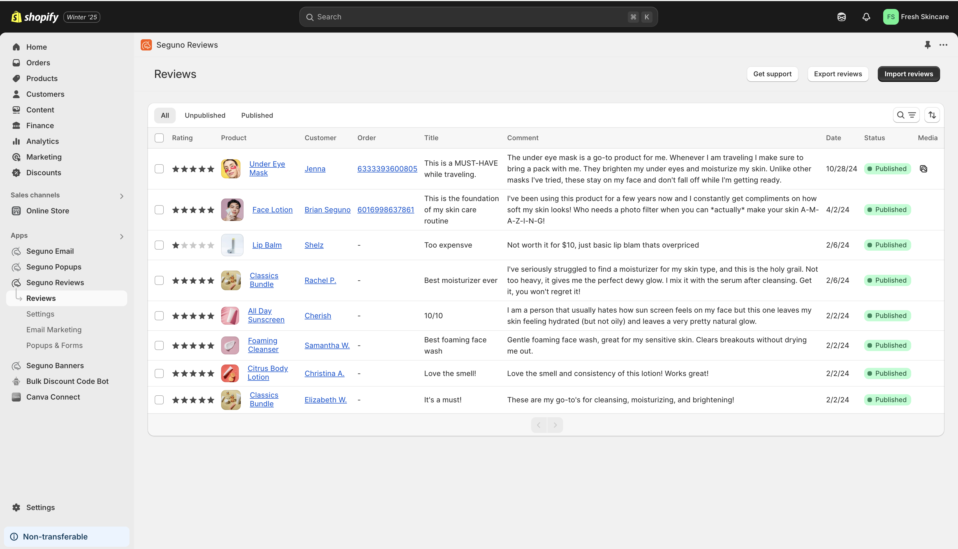The height and width of the screenshot is (549, 958).
Task: Click the Under Eye Mask product thumbnail
Action: coord(231,169)
